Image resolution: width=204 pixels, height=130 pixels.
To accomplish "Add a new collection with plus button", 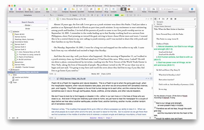I will 44,15.
